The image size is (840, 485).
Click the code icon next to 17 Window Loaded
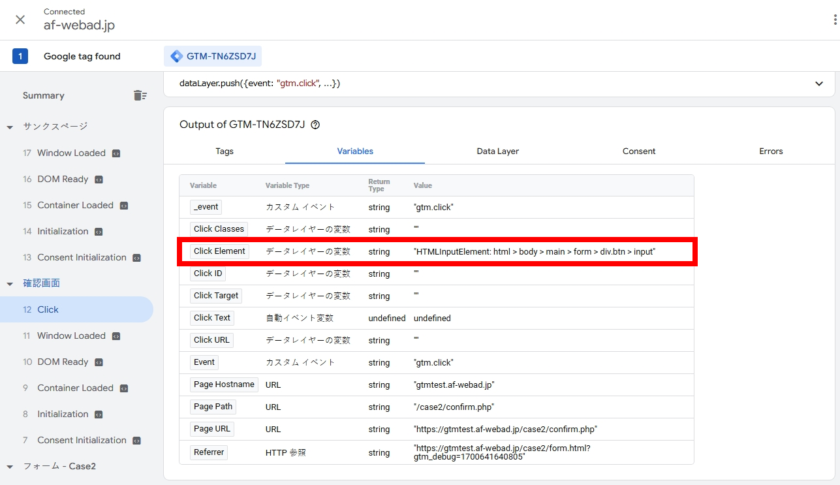116,153
